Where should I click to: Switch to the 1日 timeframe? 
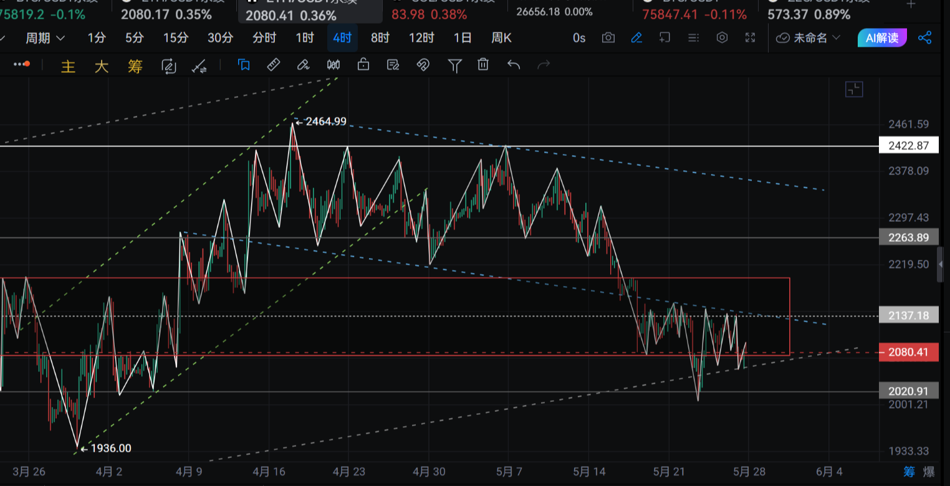[463, 38]
